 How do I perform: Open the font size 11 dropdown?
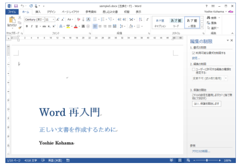pyautogui.click(x=54, y=20)
